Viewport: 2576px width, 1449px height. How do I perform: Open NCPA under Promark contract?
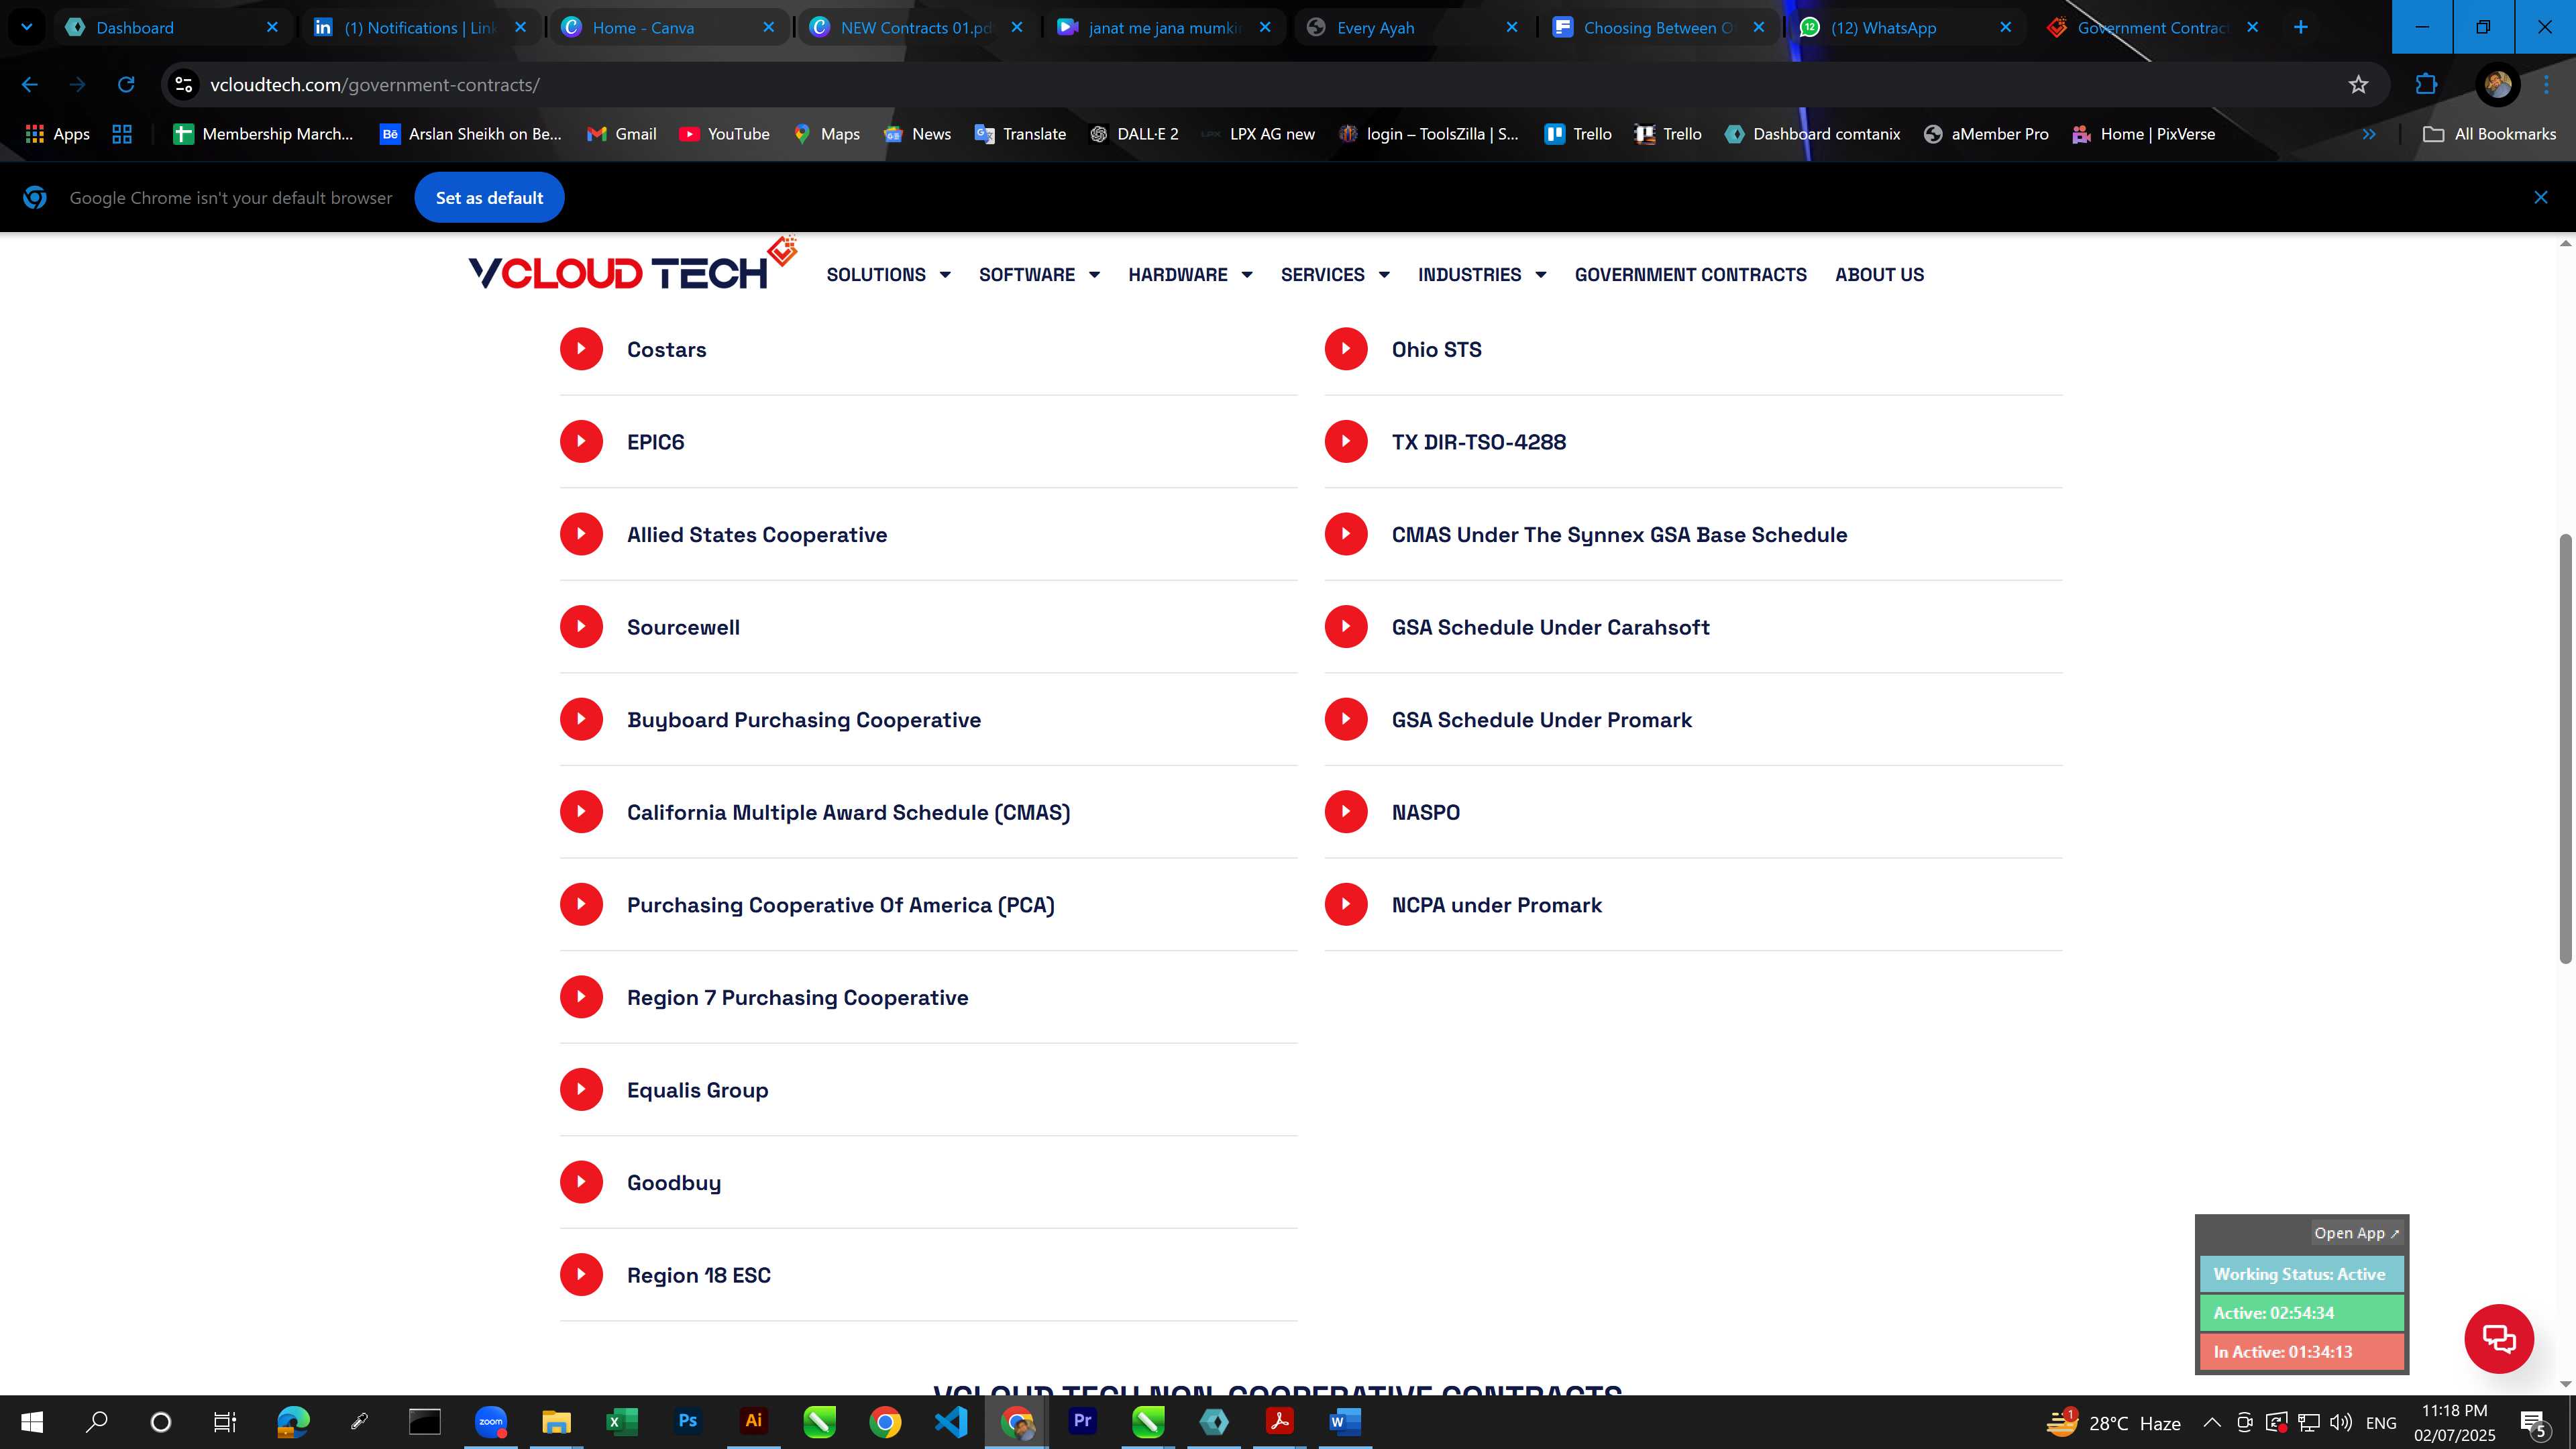point(1497,905)
